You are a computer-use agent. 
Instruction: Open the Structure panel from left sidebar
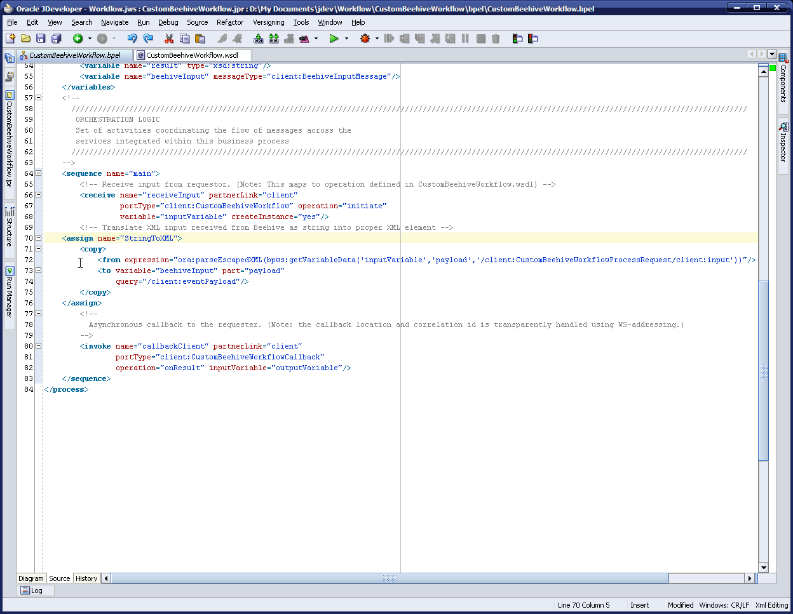10,229
